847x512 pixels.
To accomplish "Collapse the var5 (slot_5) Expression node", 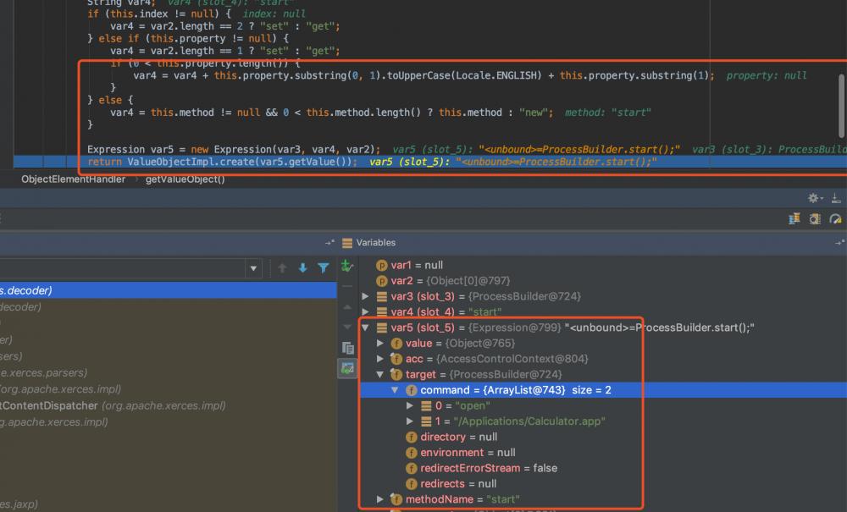I will click(366, 328).
